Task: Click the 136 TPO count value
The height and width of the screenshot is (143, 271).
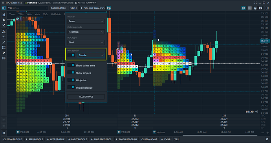Action: (224, 116)
